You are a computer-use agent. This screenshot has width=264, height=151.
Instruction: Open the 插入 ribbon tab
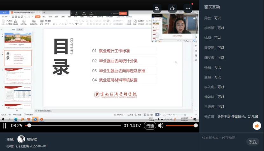click(44, 16)
